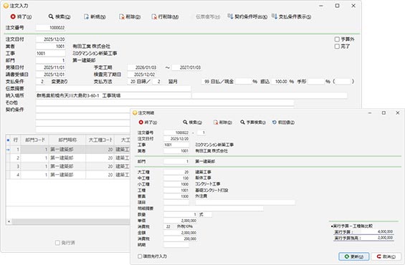Tick the 完了 checkbox
Screen dimensions: 405x265
[x=337, y=47]
